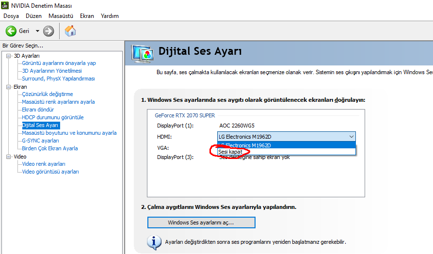This screenshot has height=254, width=433.
Task: Click the DisplayPort (3): label
Action: click(176, 158)
